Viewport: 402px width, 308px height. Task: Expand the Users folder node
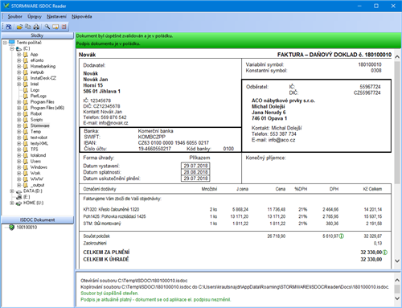click(18, 162)
